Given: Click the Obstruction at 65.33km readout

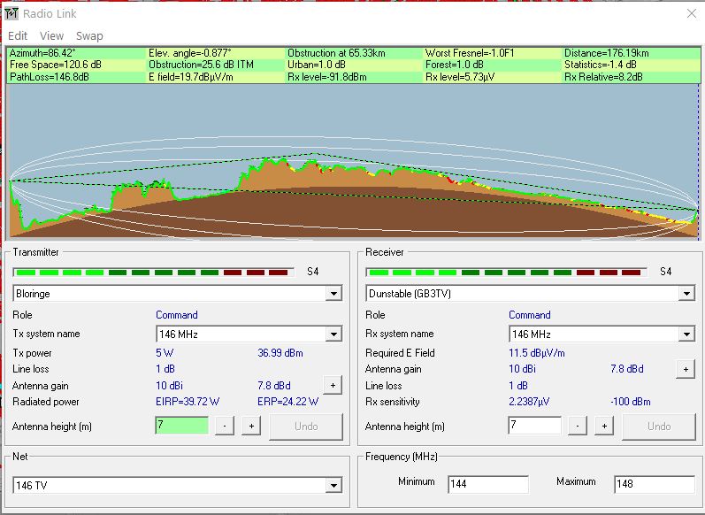Looking at the screenshot, I should click(x=336, y=53).
